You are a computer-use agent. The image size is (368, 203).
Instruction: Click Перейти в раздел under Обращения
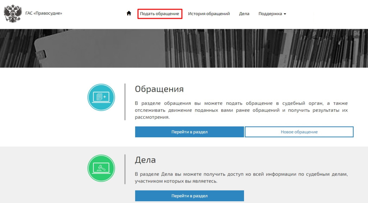pyautogui.click(x=189, y=132)
